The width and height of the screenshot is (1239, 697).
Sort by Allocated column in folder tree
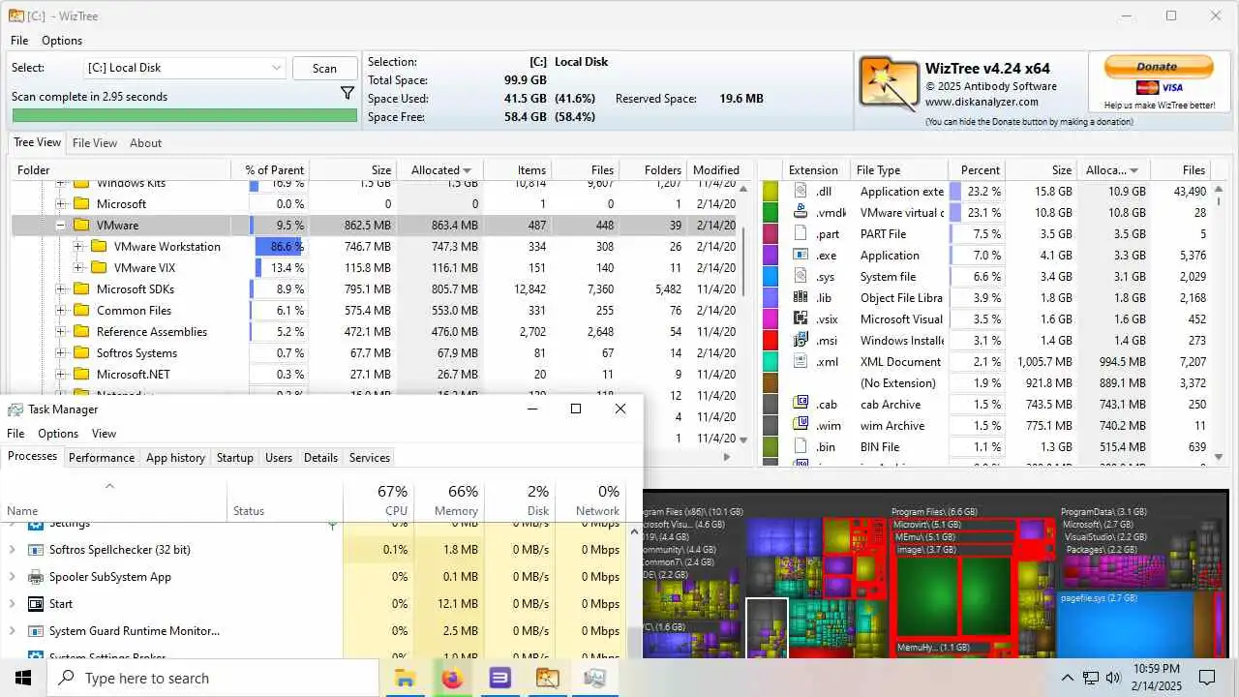(440, 169)
